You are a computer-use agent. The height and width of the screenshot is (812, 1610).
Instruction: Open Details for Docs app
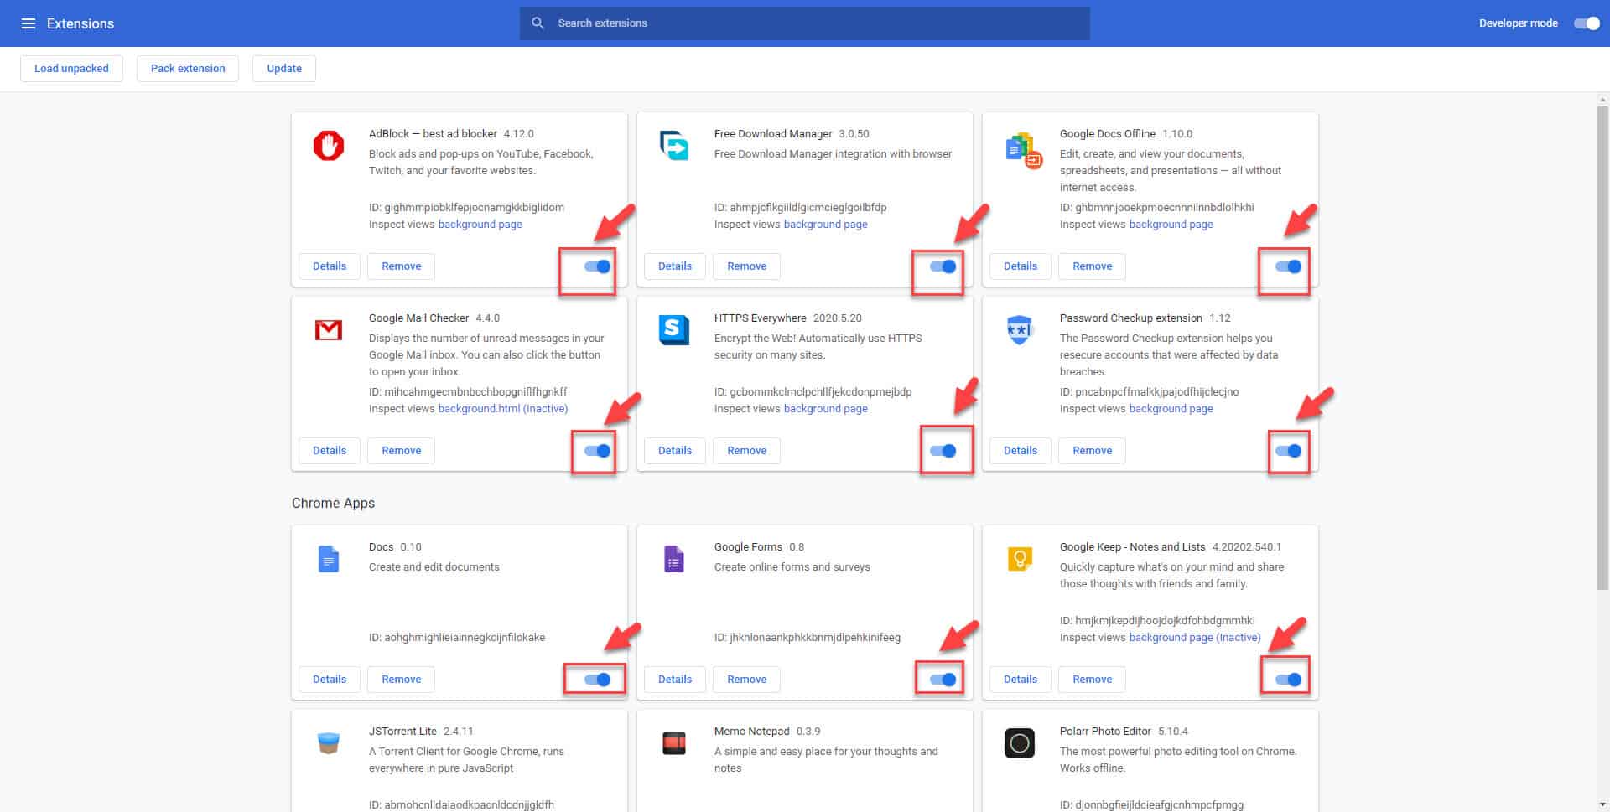[330, 680]
